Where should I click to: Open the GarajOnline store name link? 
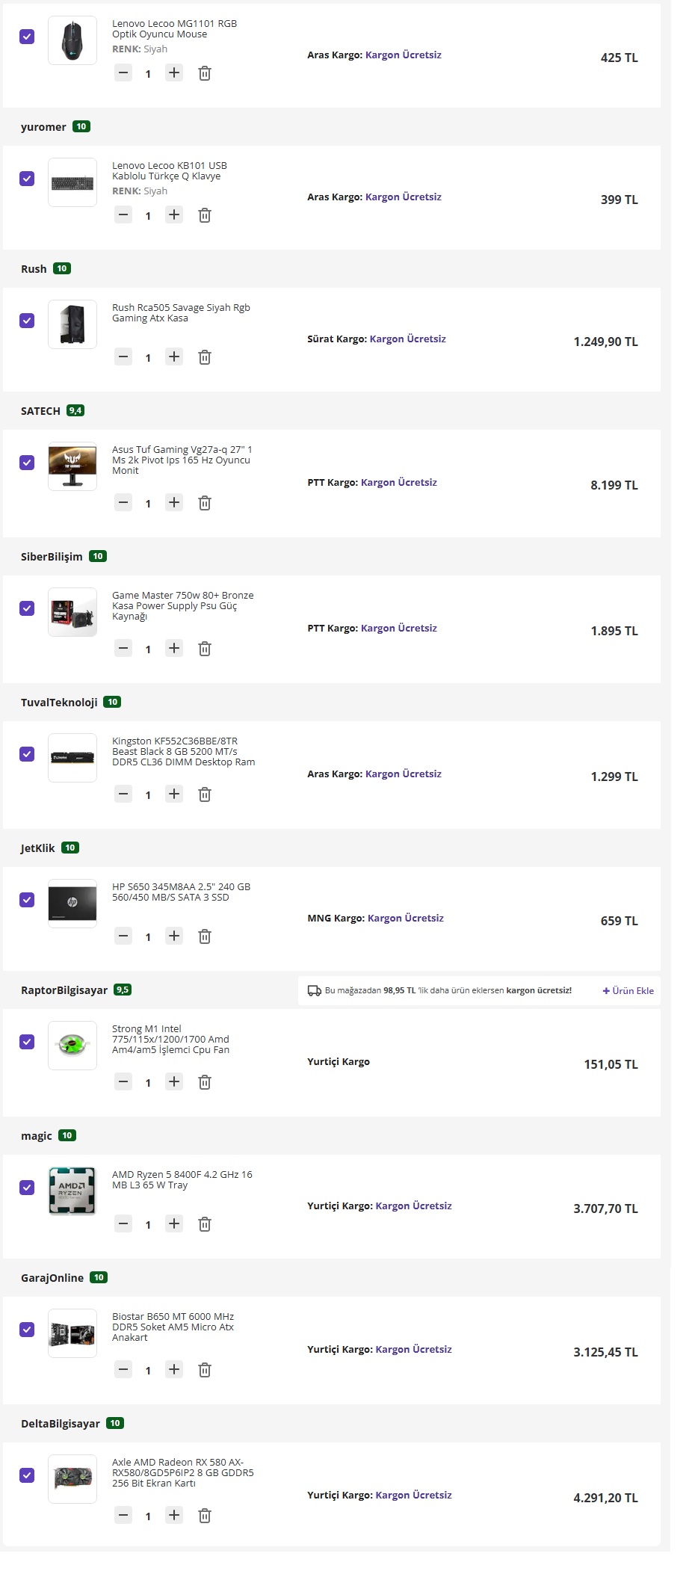click(x=52, y=1278)
